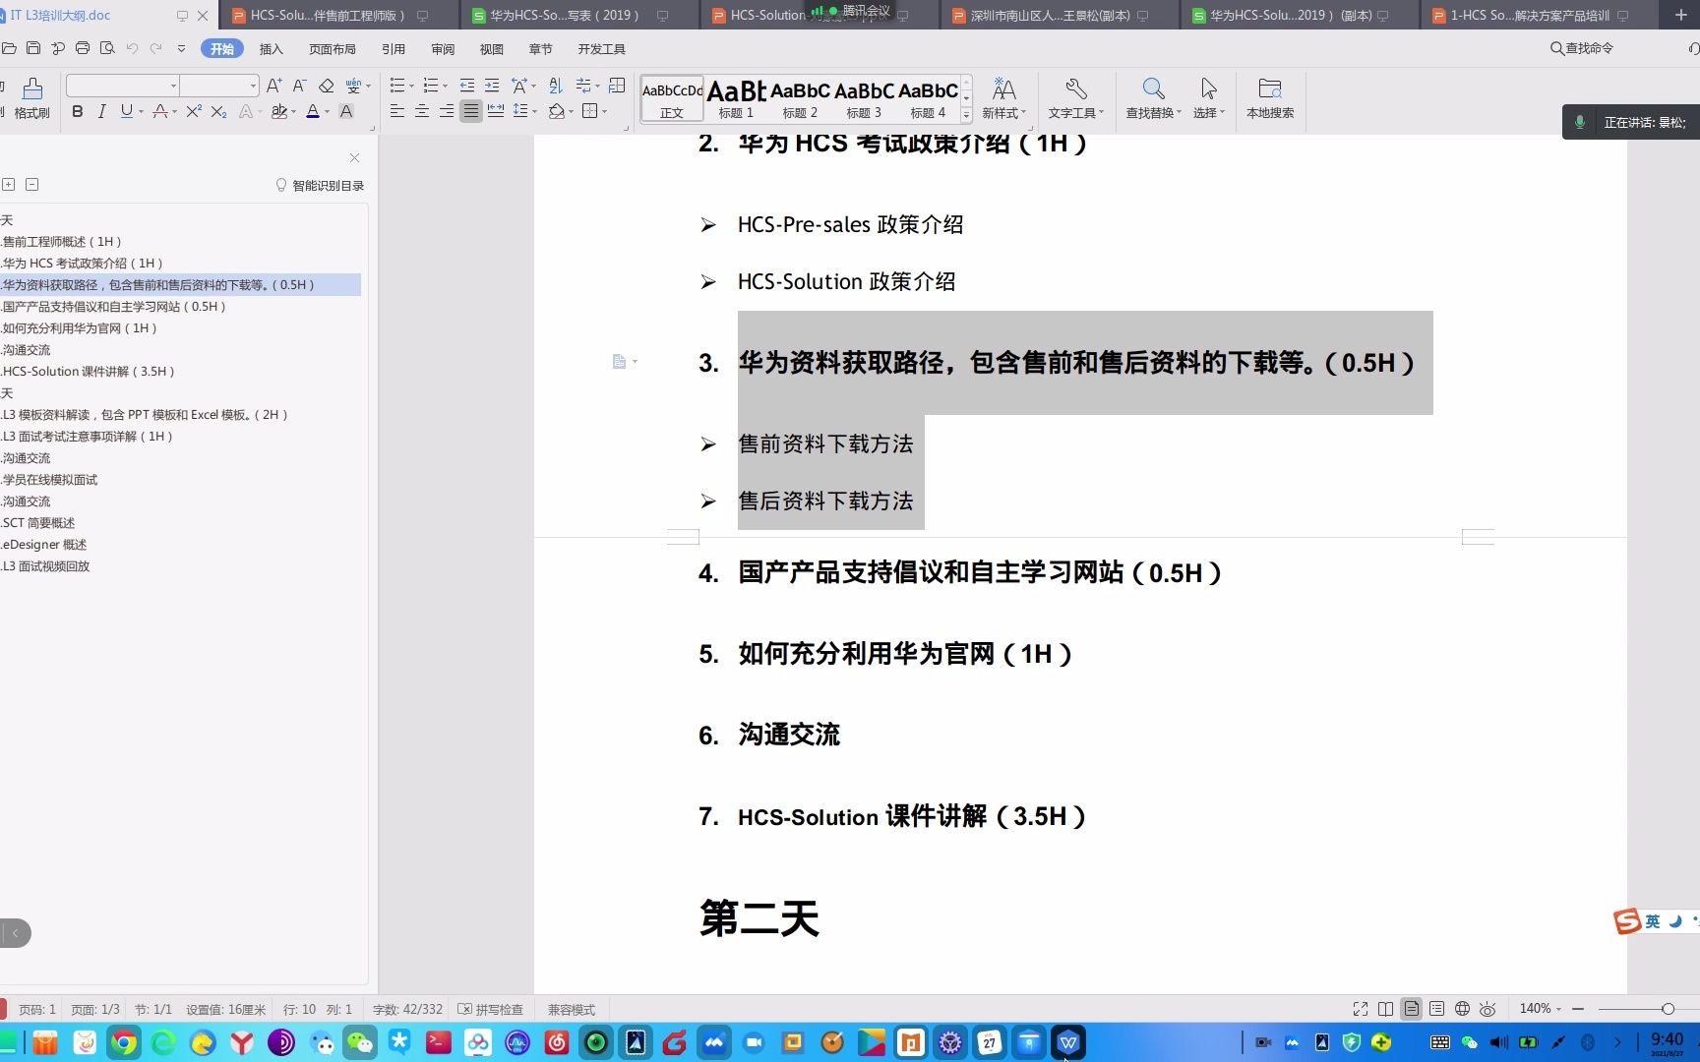Open the Text Tools menu
Viewport: 1700px width, 1062px height.
[1075, 98]
